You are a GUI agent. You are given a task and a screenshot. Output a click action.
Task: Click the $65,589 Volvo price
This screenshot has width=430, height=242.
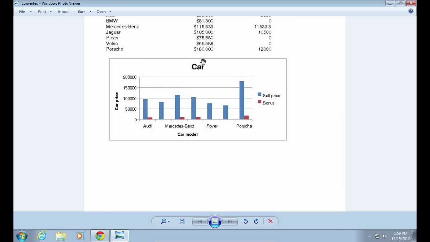(x=205, y=43)
